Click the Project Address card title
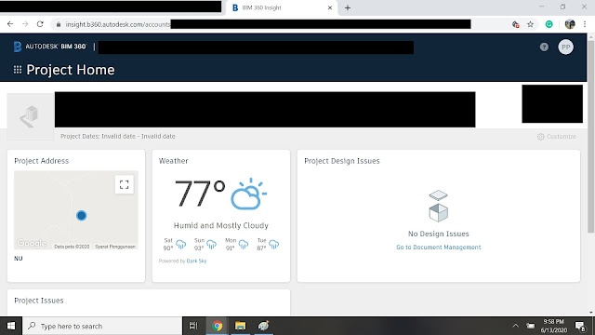This screenshot has width=595, height=335. point(42,161)
